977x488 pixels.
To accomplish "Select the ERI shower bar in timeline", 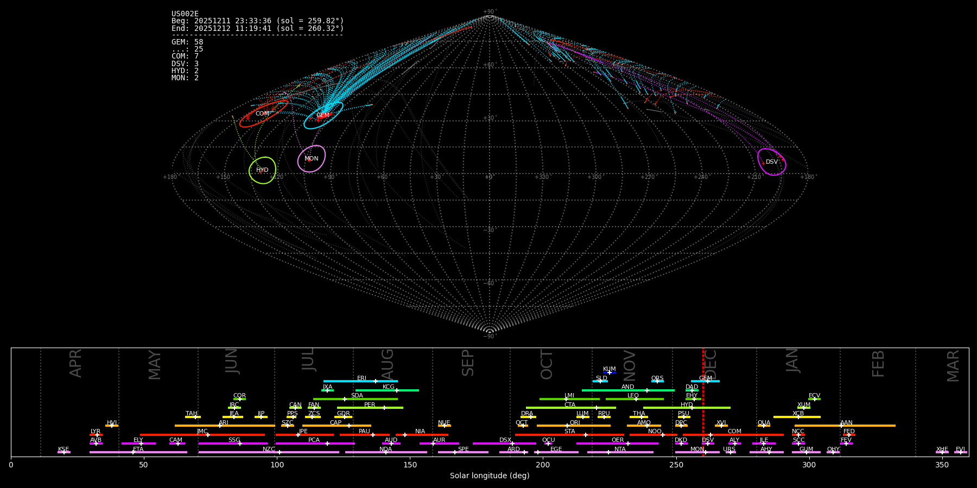I will 360,381.
